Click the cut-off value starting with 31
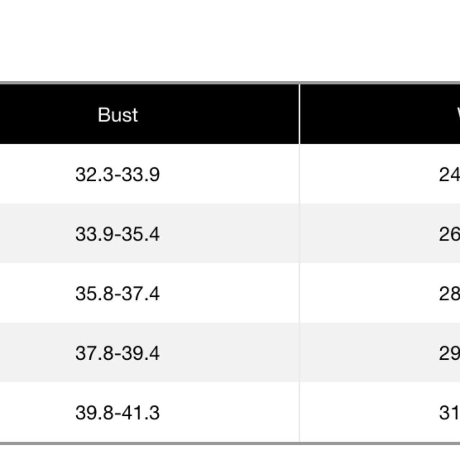 pos(449,413)
